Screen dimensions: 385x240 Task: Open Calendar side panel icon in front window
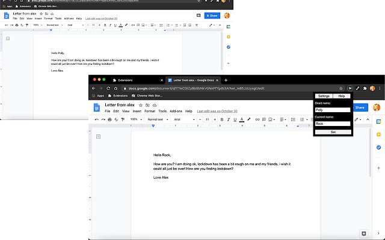click(378, 121)
